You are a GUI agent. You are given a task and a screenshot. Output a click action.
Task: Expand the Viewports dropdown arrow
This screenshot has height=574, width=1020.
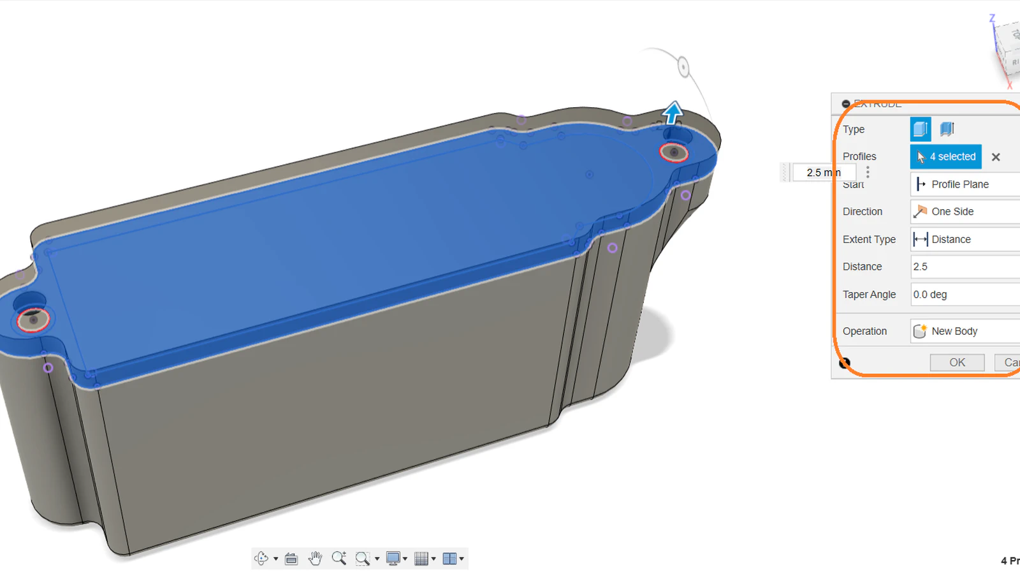pyautogui.click(x=462, y=559)
